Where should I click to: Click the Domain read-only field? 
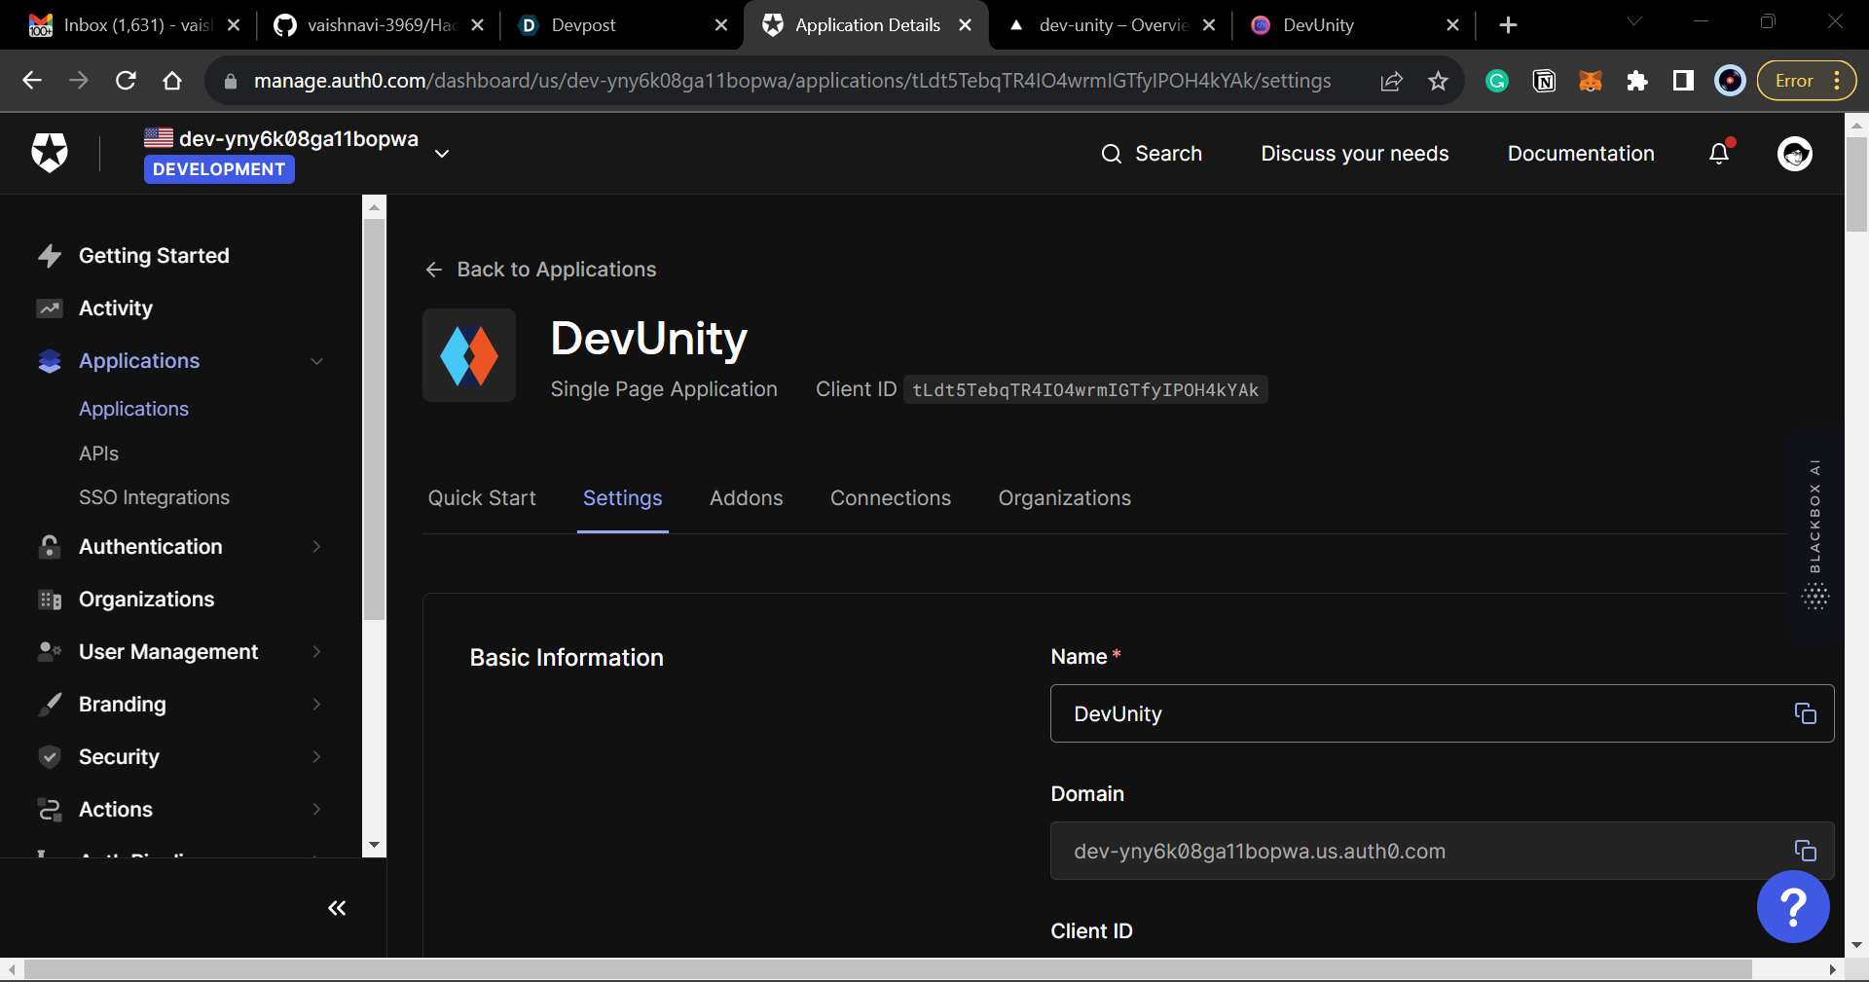click(x=1442, y=851)
